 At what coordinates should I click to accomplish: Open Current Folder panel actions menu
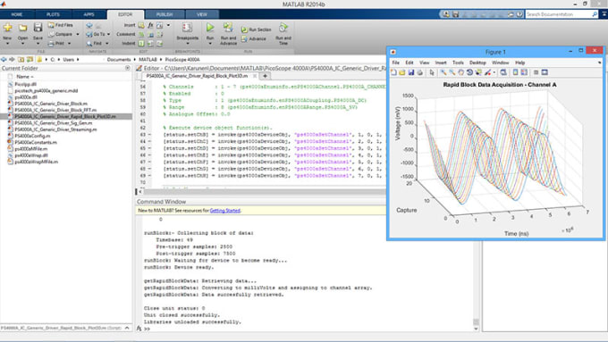tap(128, 68)
